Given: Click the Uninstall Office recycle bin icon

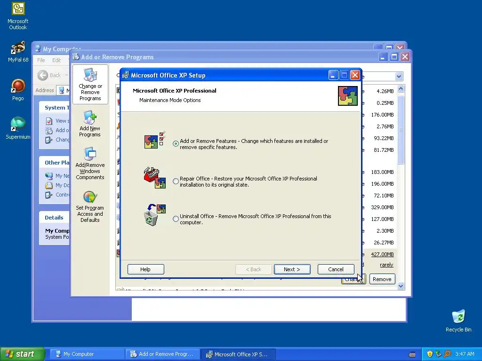Looking at the screenshot, I should pos(155,215).
